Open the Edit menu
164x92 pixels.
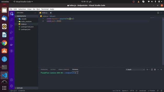(15, 9)
